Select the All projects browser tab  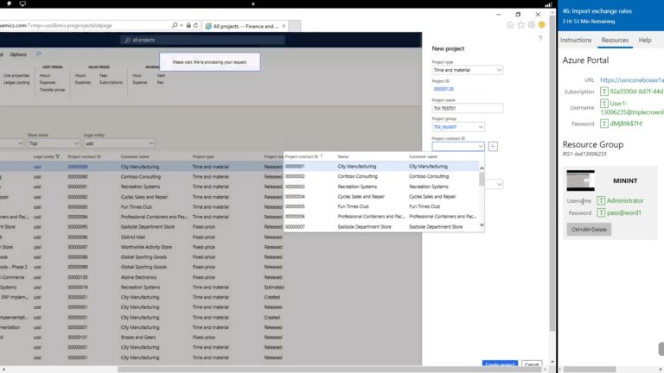[246, 26]
